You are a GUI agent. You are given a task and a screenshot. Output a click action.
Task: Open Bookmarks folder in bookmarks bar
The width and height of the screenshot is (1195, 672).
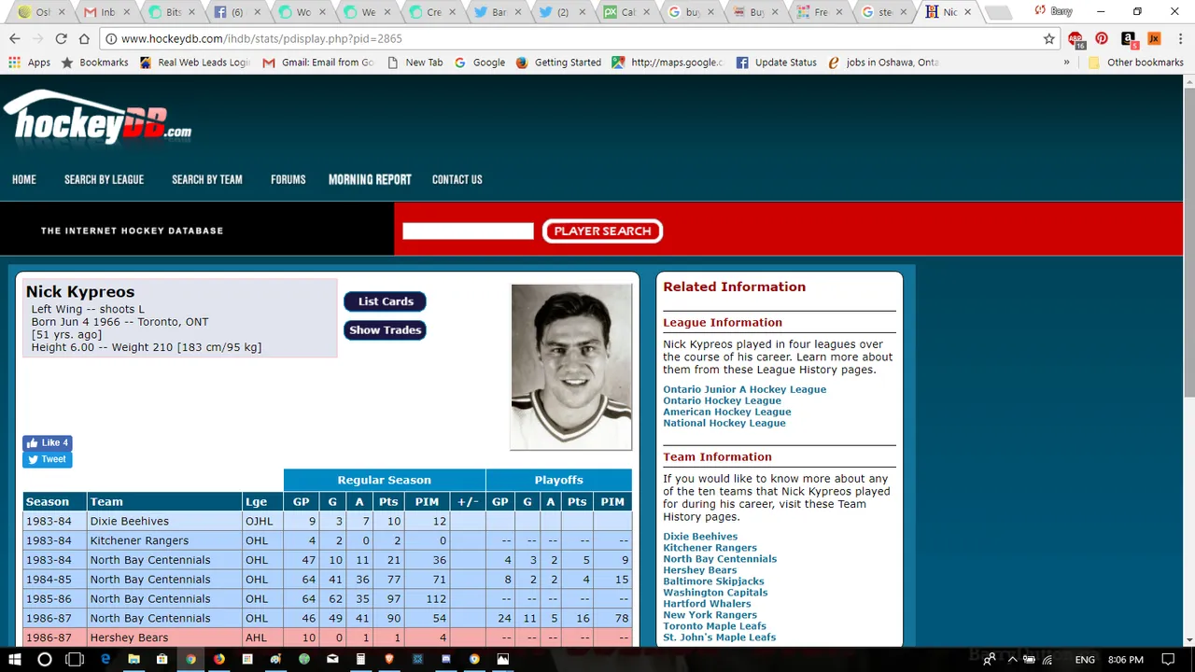coord(94,63)
